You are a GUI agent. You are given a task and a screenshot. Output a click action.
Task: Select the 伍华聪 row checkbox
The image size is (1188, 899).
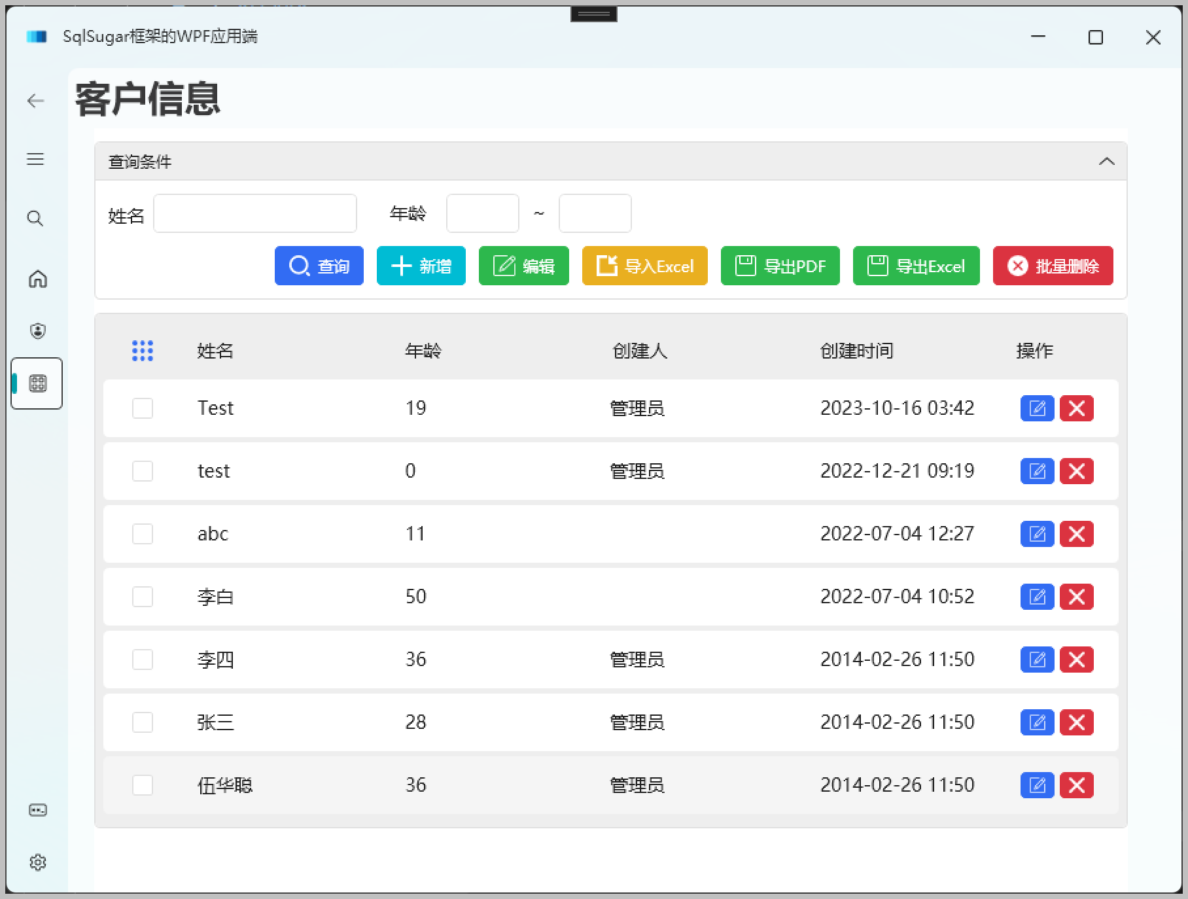point(143,785)
